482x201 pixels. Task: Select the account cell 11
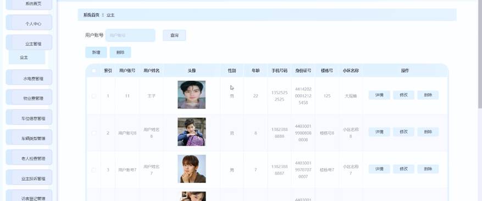pyautogui.click(x=128, y=96)
